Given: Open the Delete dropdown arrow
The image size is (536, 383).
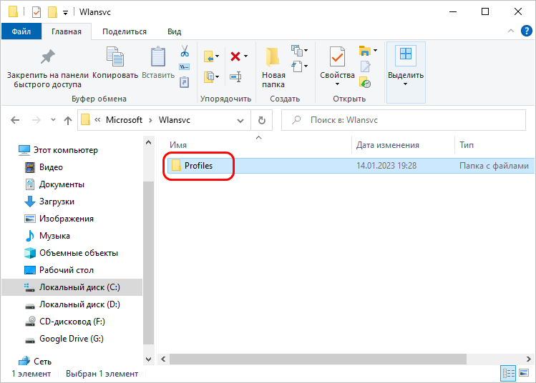Looking at the screenshot, I should [245, 56].
